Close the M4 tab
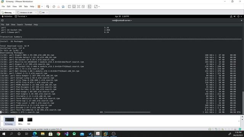This screenshot has width=244, height=137. click(47, 13)
